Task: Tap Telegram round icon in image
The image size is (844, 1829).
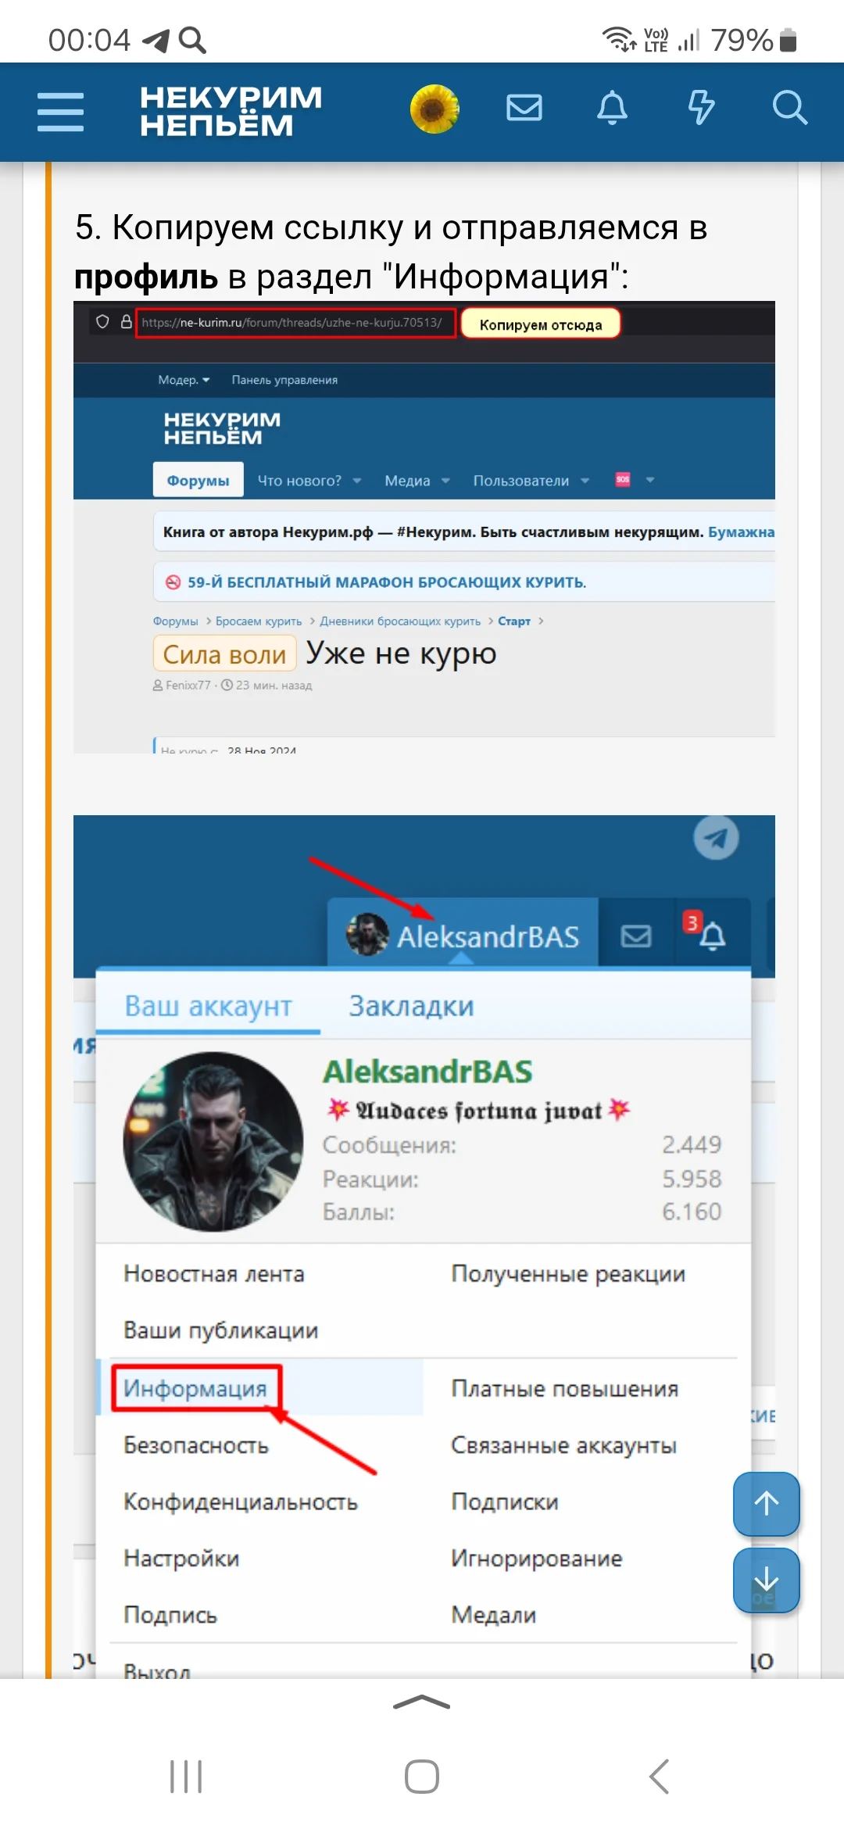Action: tap(716, 838)
